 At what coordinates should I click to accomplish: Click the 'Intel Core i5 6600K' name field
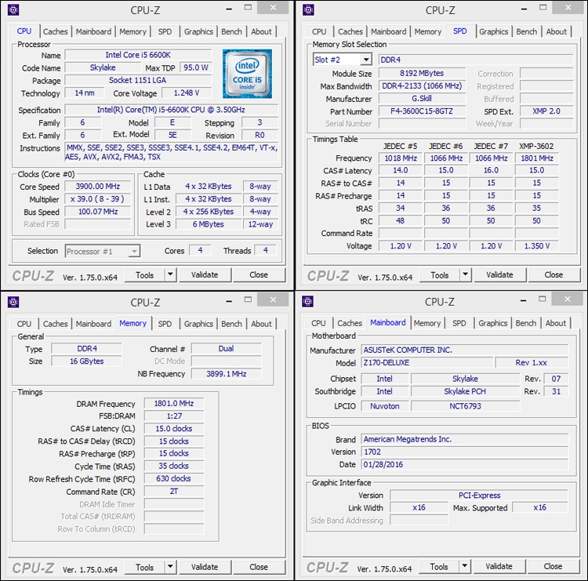(138, 55)
